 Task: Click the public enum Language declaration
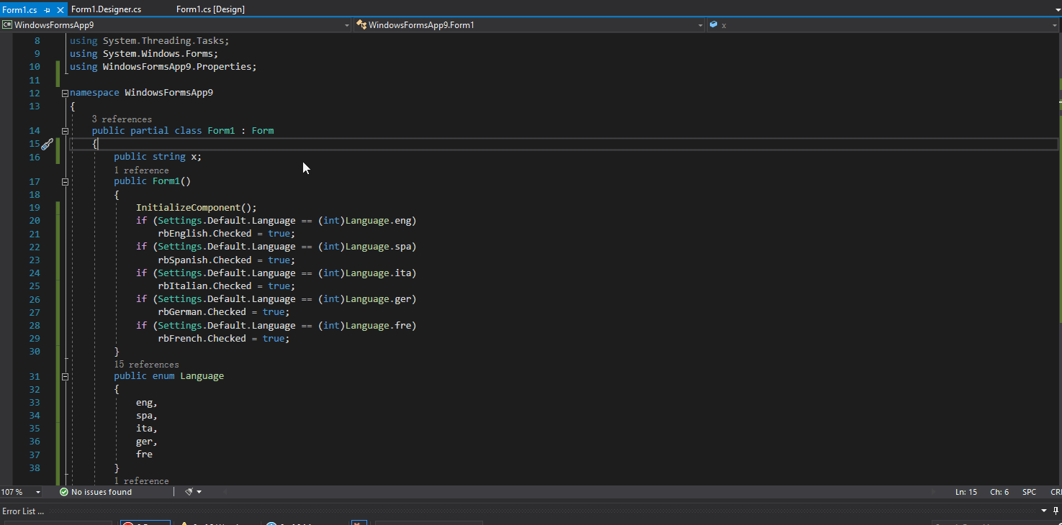click(x=169, y=376)
